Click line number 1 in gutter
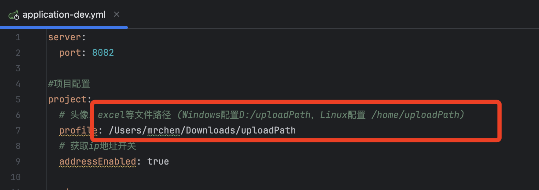The width and height of the screenshot is (539, 190). [x=18, y=37]
